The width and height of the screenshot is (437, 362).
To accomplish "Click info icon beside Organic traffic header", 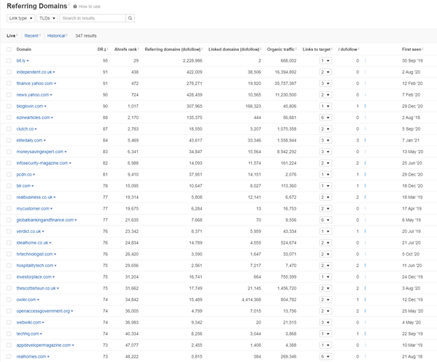I will pos(296,49).
